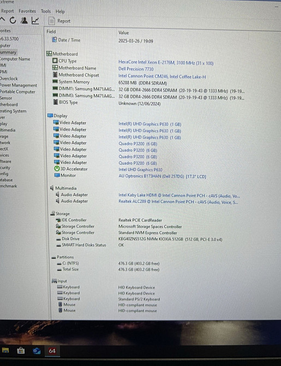Click the BIOS Type row icon

point(56,102)
